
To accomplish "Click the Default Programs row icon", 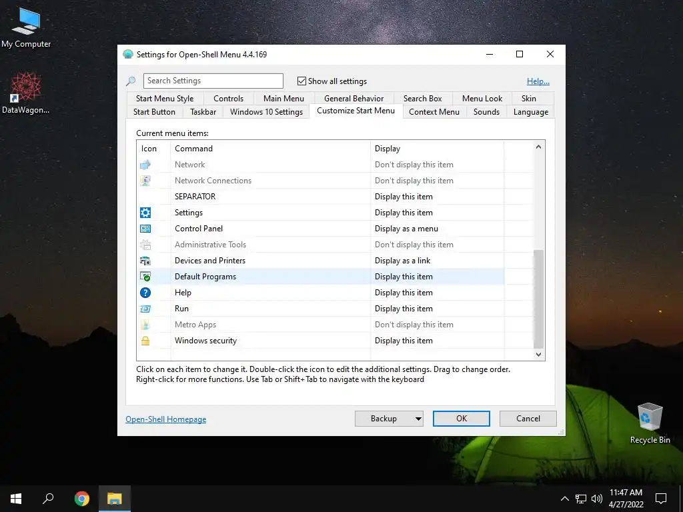I will pos(145,277).
